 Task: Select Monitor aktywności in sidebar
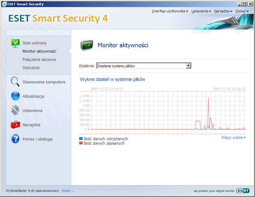click(40, 51)
